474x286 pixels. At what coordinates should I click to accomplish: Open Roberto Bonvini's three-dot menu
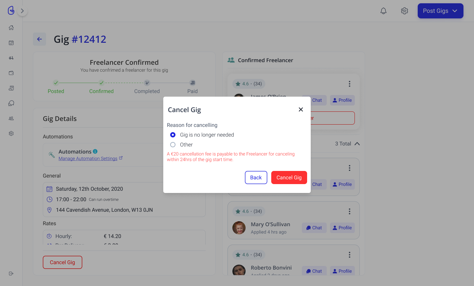click(x=350, y=255)
